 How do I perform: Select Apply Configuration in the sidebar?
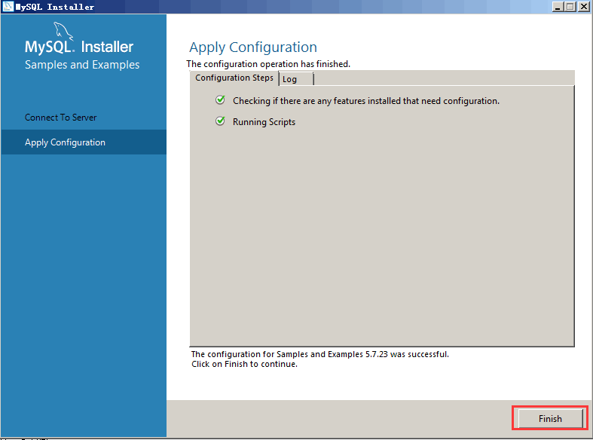pos(65,142)
